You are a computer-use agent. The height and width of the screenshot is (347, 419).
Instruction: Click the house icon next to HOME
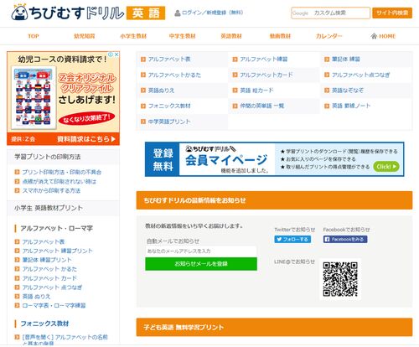pyautogui.click(x=374, y=36)
